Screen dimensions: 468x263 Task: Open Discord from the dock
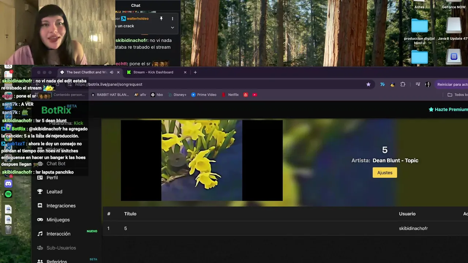pyautogui.click(x=8, y=183)
